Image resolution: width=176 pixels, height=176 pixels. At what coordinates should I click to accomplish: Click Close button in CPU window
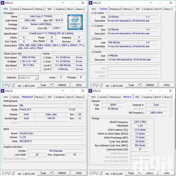pyautogui.click(x=79, y=85)
